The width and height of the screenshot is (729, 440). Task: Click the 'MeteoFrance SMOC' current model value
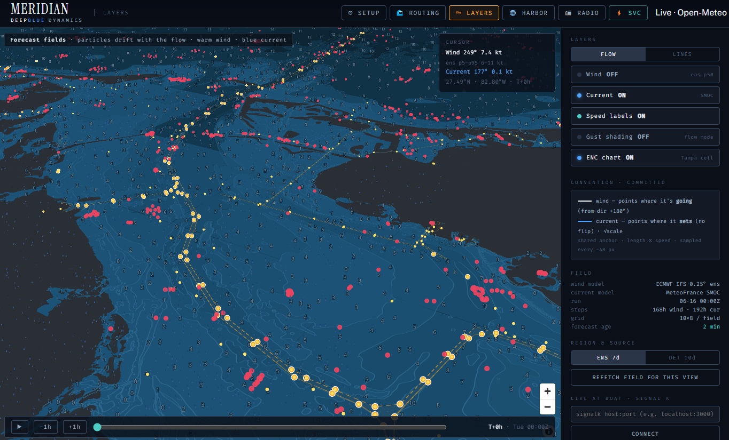pos(693,293)
